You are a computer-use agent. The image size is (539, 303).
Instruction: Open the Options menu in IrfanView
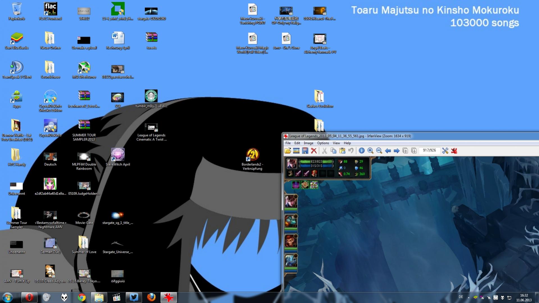tap(323, 143)
